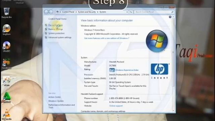Click Control Panel in breadcrumb path
Screen dimensions: 215x121
tap(68, 12)
